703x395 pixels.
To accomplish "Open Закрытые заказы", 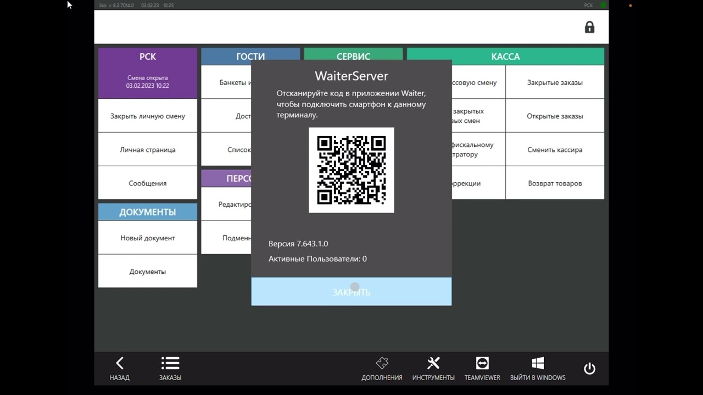I will point(555,82).
